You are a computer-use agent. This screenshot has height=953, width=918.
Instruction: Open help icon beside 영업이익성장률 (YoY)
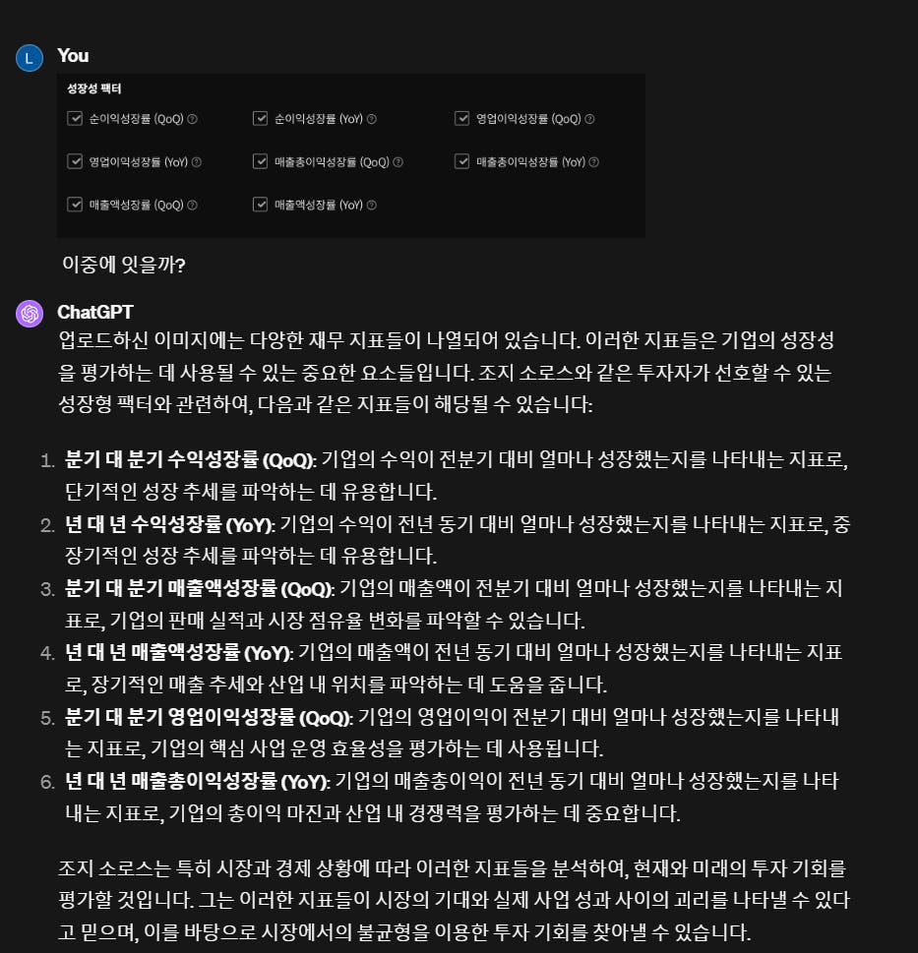pyautogui.click(x=197, y=162)
